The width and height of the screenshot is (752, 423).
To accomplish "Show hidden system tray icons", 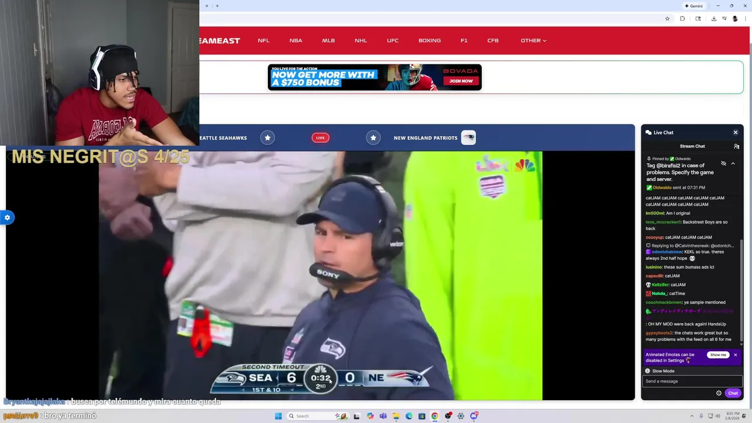I will click(x=693, y=416).
